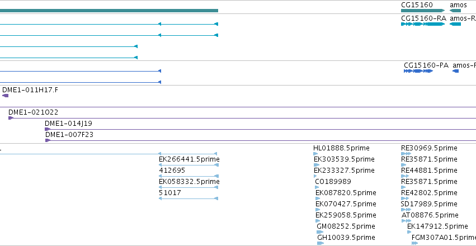Select the FGM307A01.5prime EST arrows
Screen dimensions: 476x246
[x=414, y=243]
